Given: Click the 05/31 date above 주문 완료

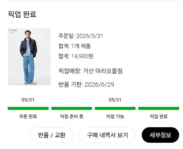Looking at the screenshot, I should click(28, 100).
